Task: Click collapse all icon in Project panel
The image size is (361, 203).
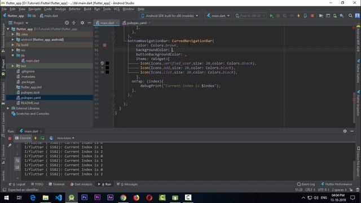Action: [74, 23]
